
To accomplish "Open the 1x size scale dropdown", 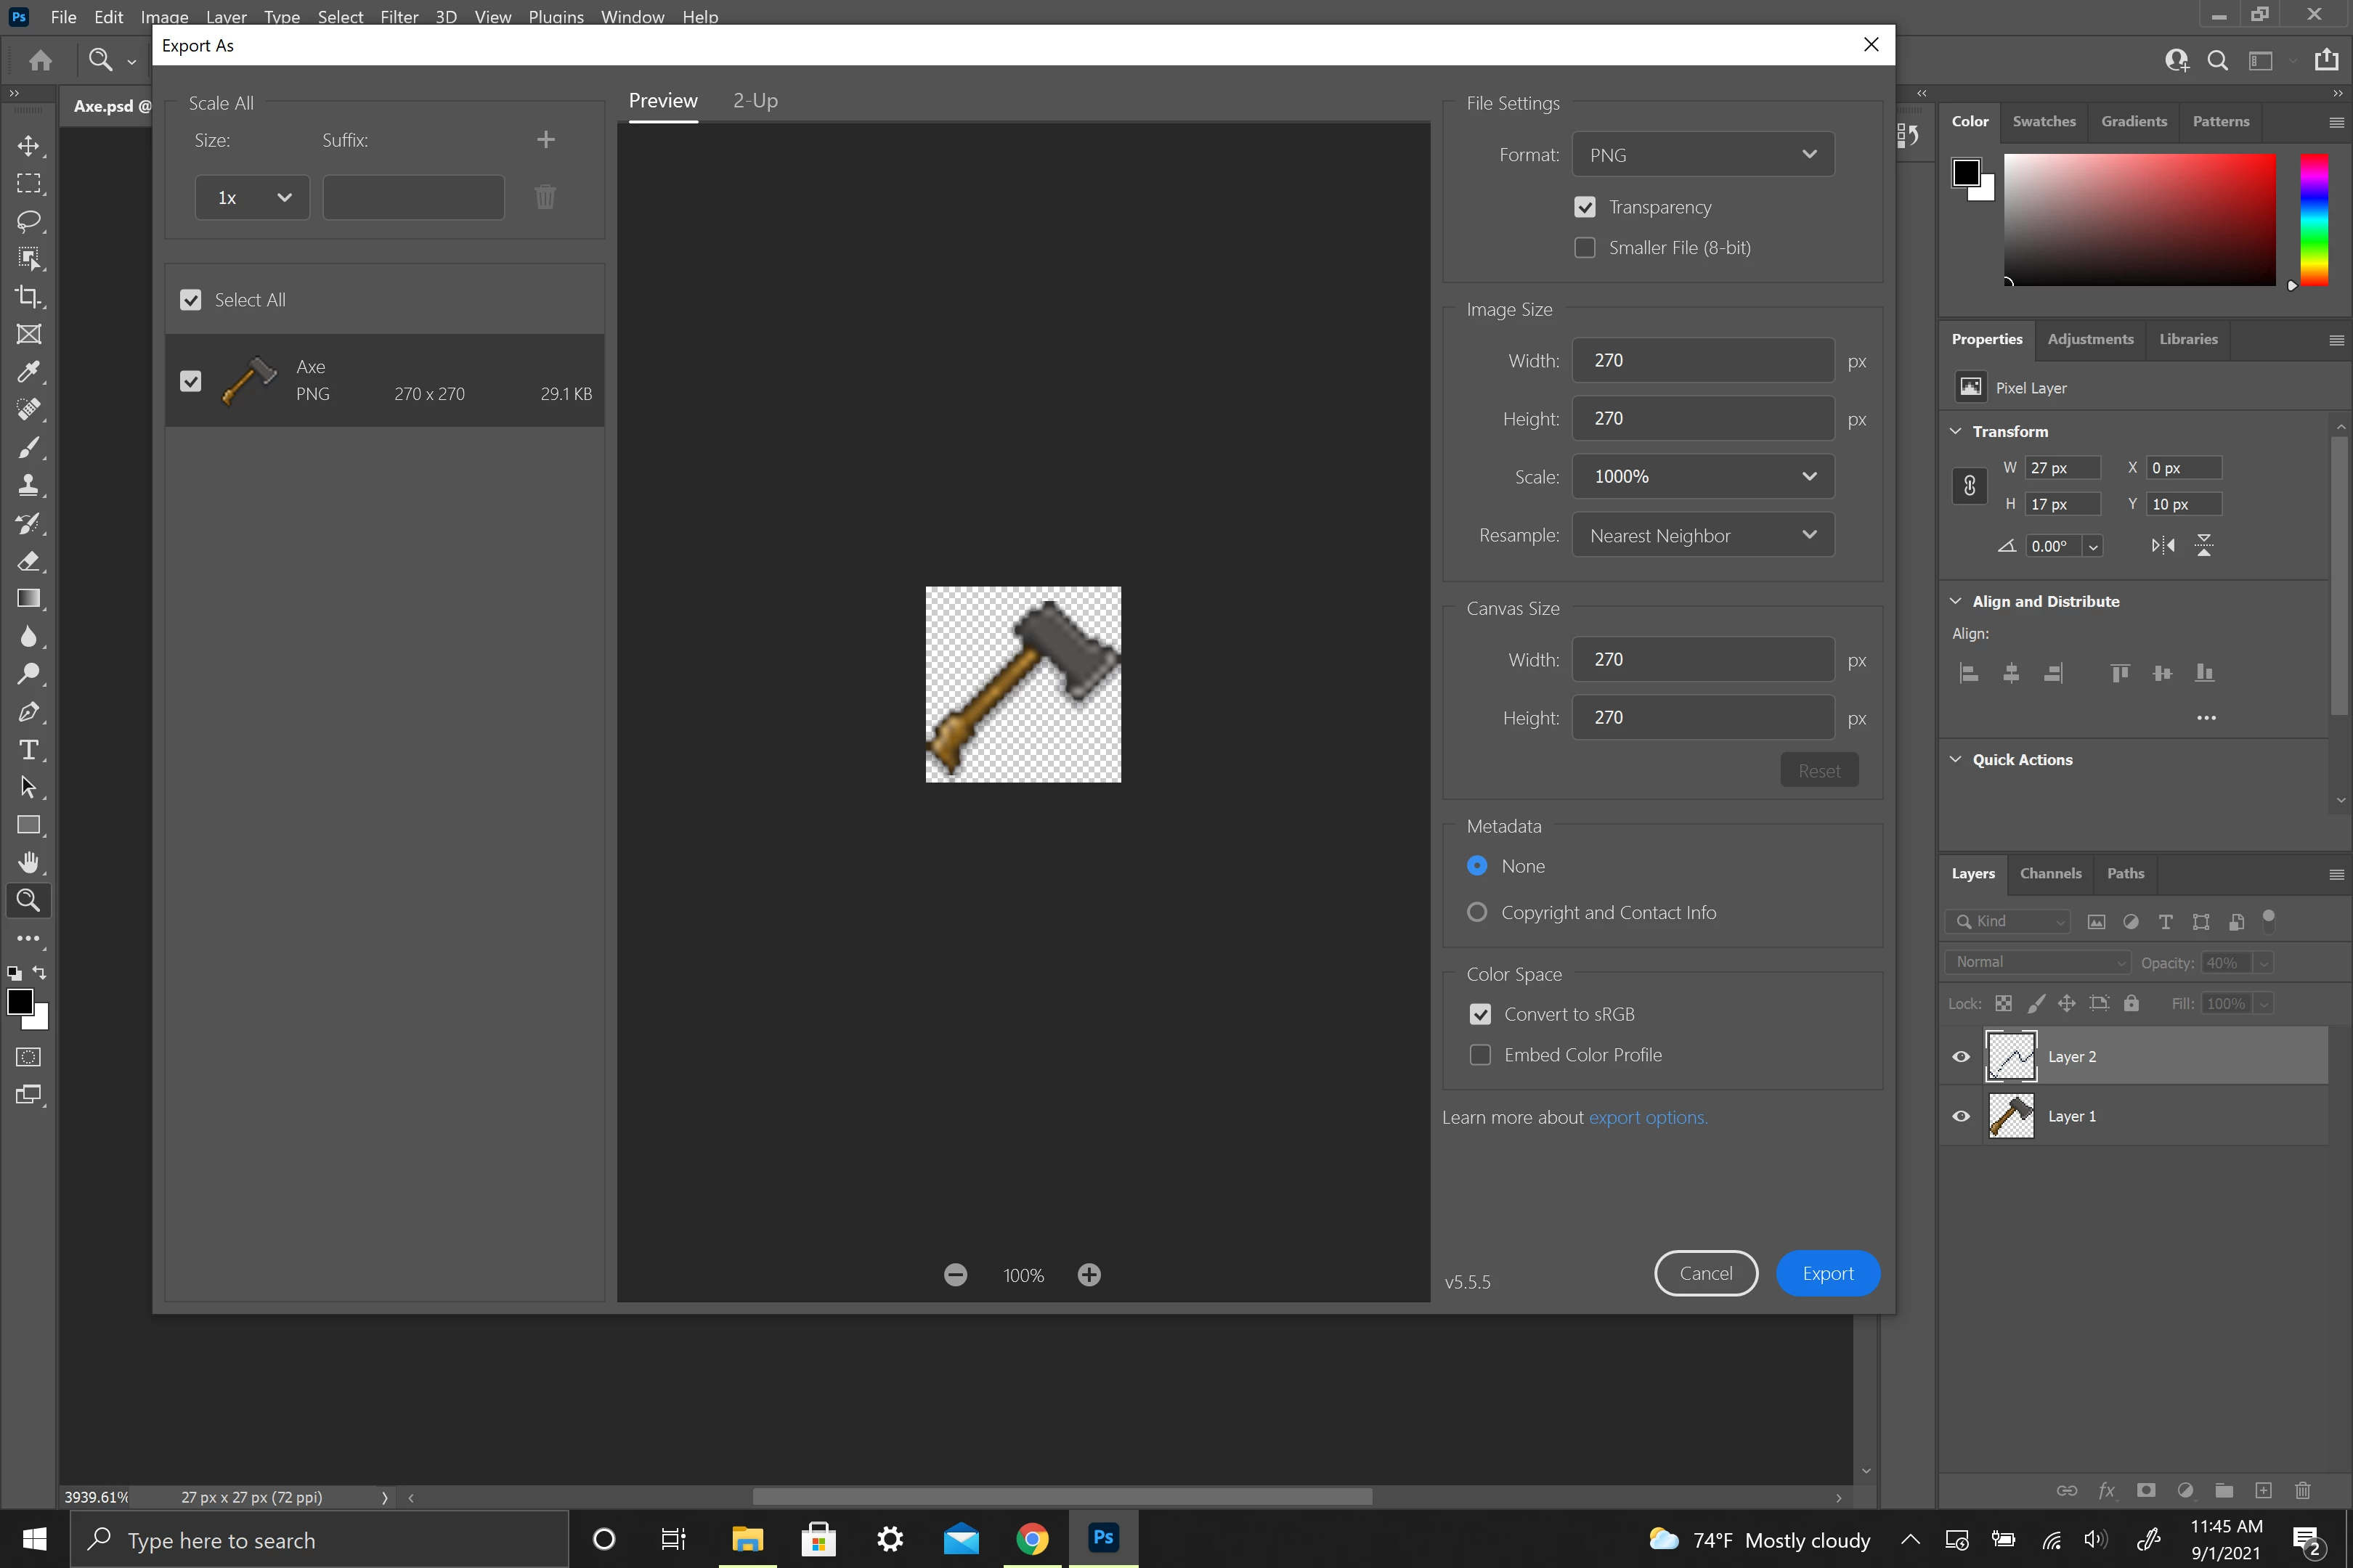I will [252, 198].
